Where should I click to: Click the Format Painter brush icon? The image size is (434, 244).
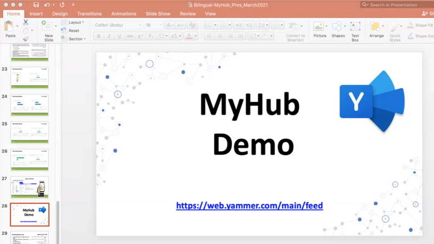25,38
